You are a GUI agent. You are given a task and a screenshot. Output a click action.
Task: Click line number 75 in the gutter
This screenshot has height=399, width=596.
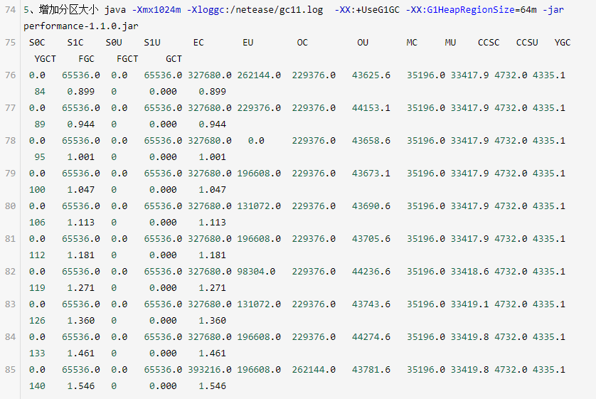point(10,42)
